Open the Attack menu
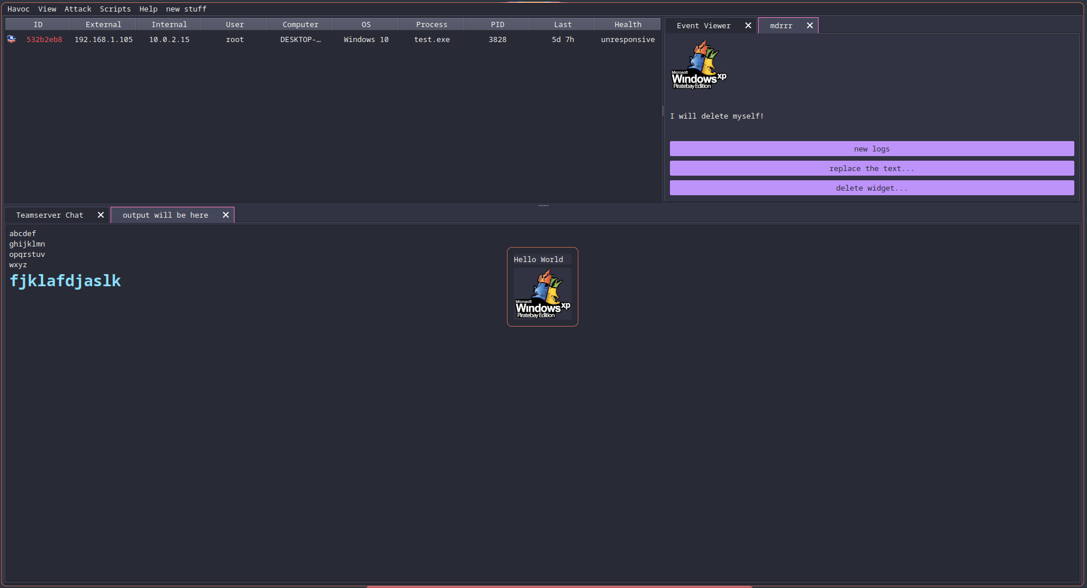 78,9
